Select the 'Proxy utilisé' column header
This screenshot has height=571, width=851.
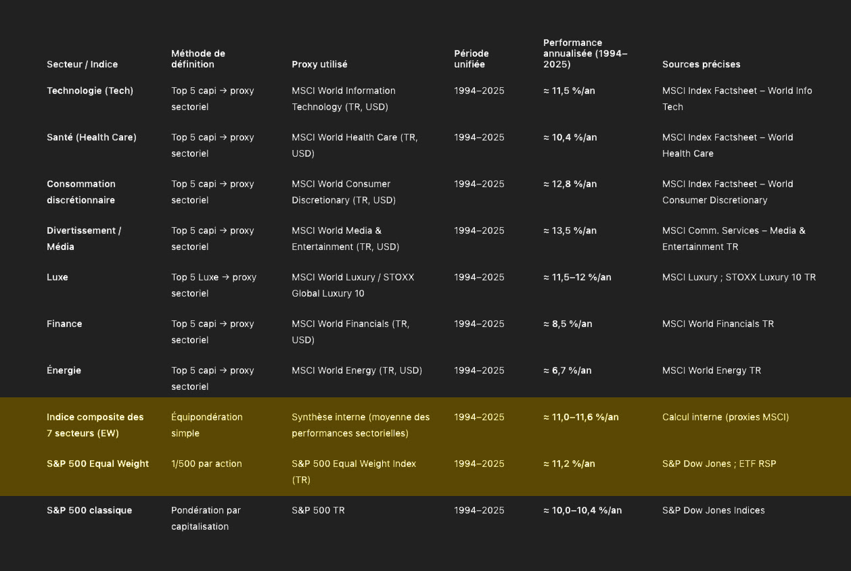click(319, 64)
